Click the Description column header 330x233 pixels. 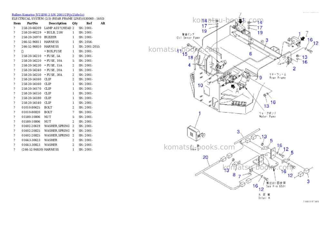[57, 23]
